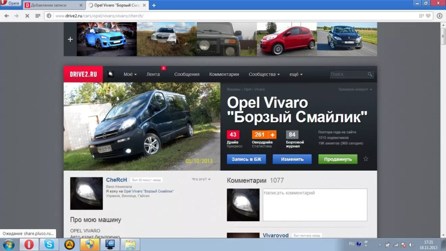Expand the 'Сообщества' dropdown
The width and height of the screenshot is (446, 251).
tap(264, 74)
